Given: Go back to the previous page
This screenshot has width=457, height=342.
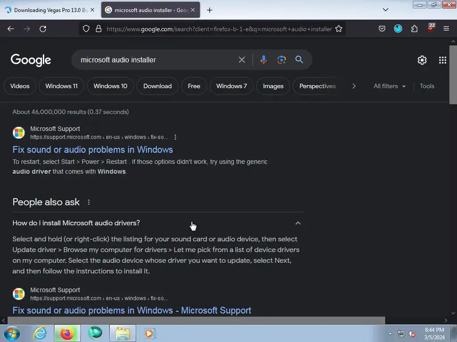Looking at the screenshot, I should (x=11, y=29).
